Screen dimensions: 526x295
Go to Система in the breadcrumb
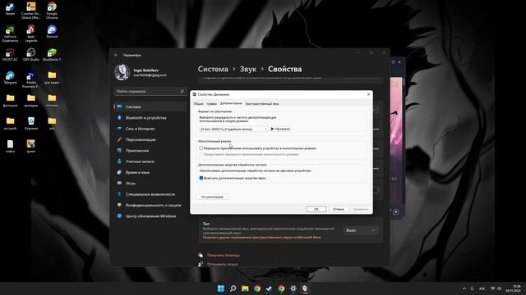click(213, 69)
